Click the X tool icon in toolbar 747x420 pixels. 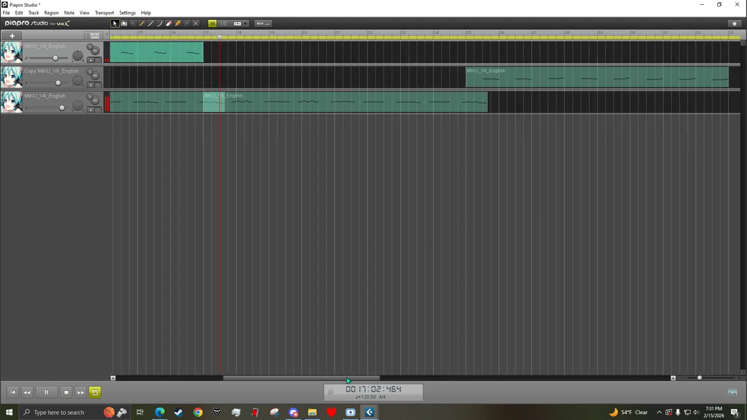[x=196, y=23]
